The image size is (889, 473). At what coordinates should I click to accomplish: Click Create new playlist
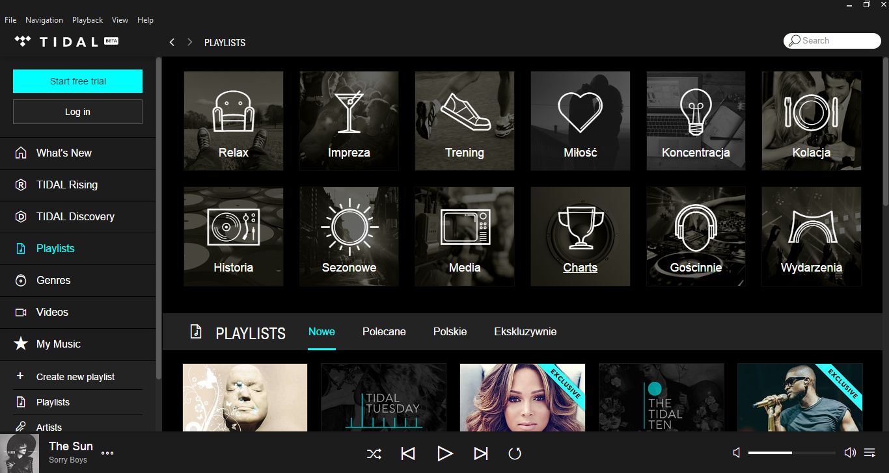click(77, 377)
